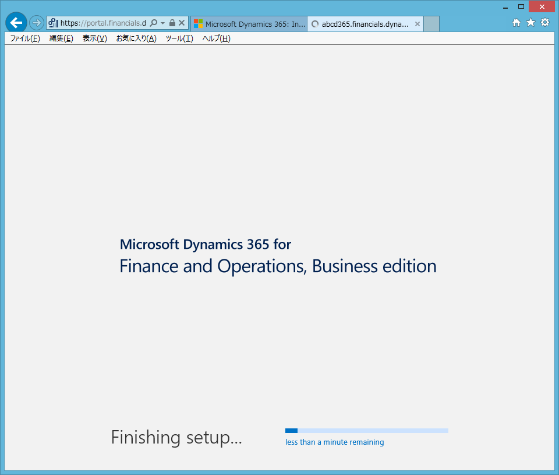
Task: Click the 'less than a minute remaining' text
Action: (334, 442)
